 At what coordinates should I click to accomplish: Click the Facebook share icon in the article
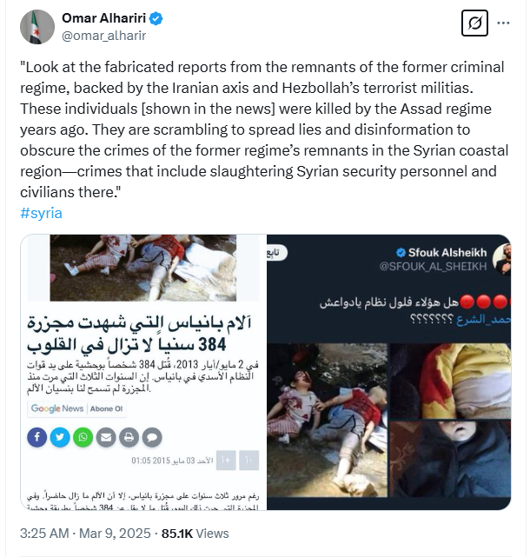tap(37, 437)
